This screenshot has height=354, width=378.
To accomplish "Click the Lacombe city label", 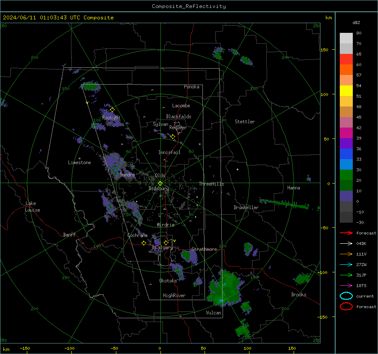I will point(181,106).
